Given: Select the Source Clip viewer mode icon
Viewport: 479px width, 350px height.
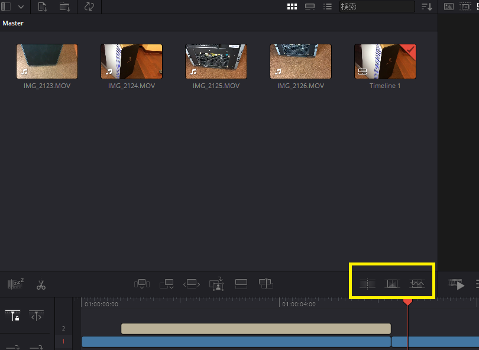Looking at the screenshot, I should coord(448,7).
